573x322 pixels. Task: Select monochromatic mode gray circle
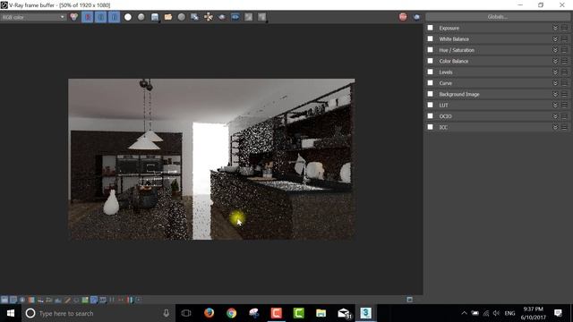(141, 17)
